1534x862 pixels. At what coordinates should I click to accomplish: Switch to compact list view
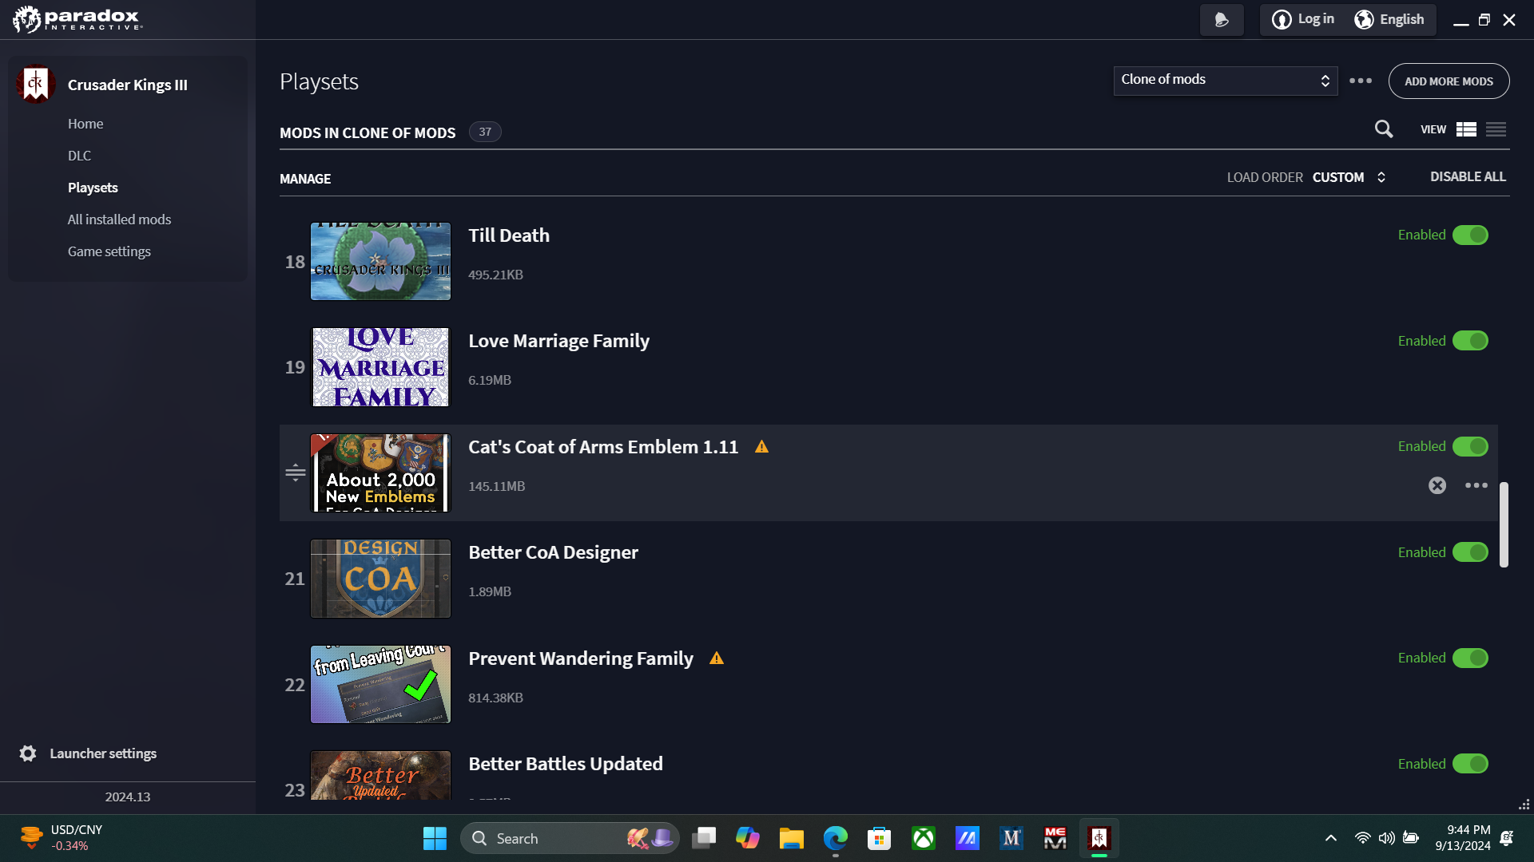[x=1496, y=129]
